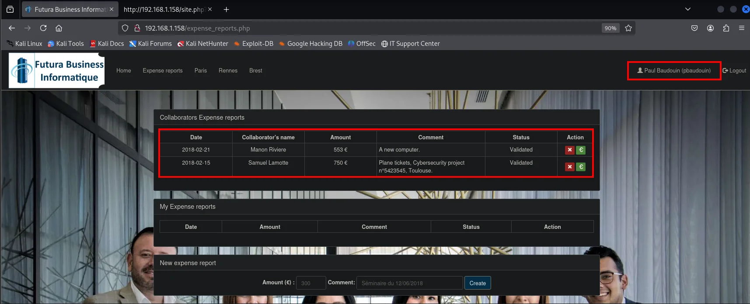This screenshot has width=750, height=304.
Task: Close the site.php tab
Action: coord(210,9)
